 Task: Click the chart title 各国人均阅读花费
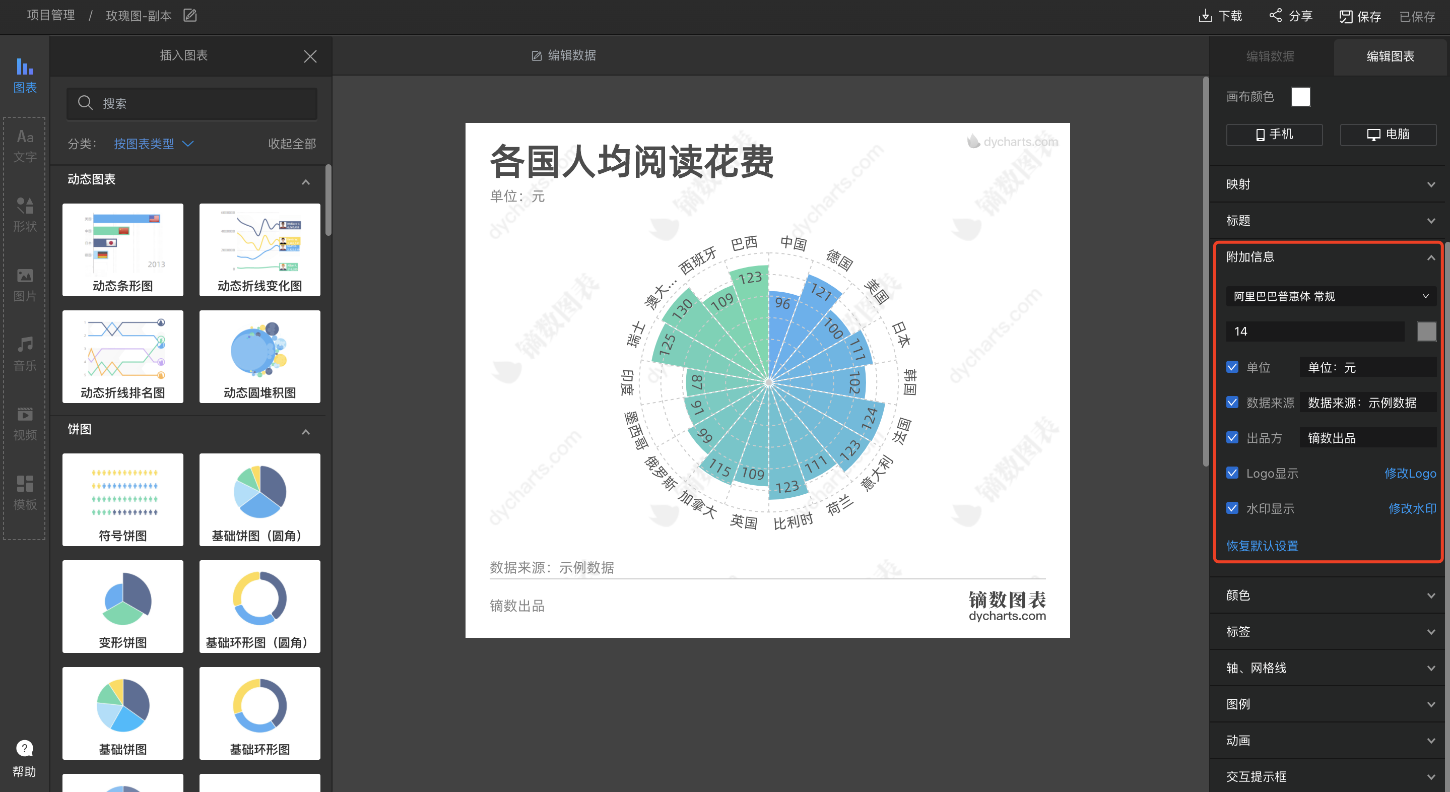[x=632, y=162]
